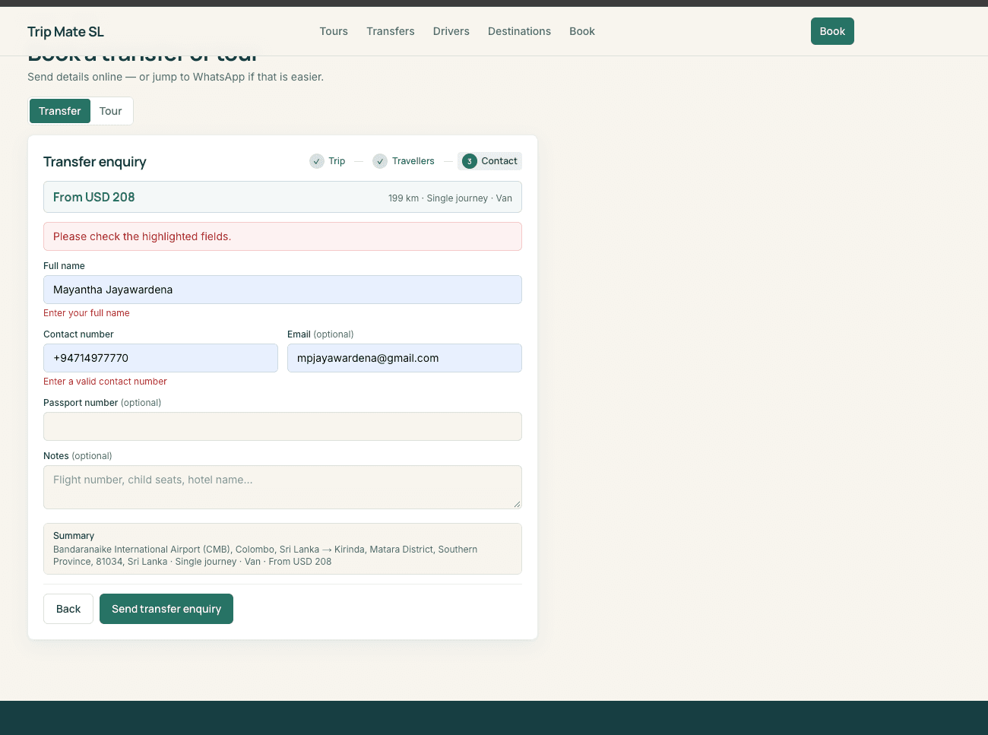This screenshot has height=735, width=988.
Task: Click the green Book button in the header
Action: 832,31
